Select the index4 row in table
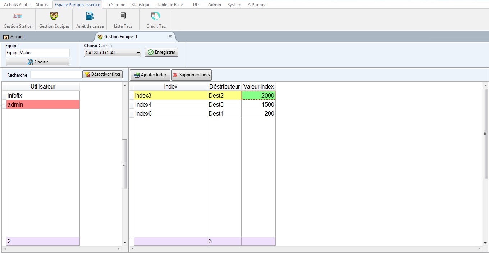The width and height of the screenshot is (489, 253). (170, 104)
